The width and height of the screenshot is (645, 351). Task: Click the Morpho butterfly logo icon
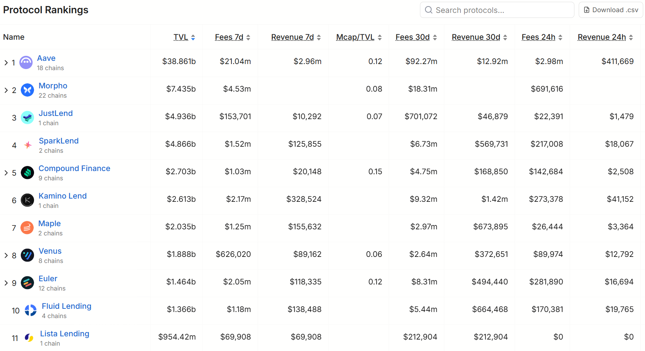[x=27, y=90]
